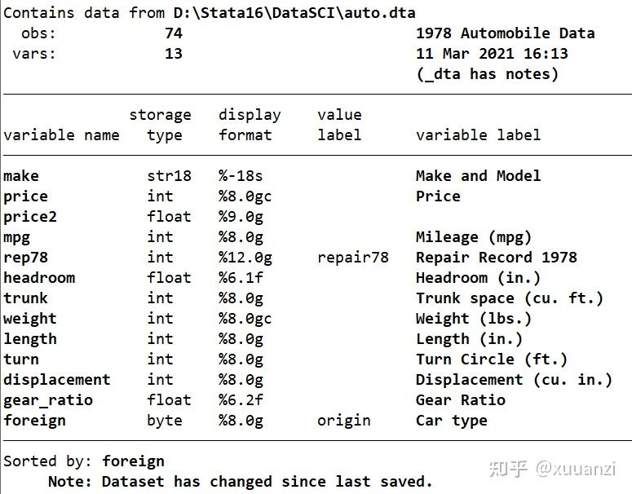This screenshot has width=632, height=494.
Task: Click the gear_ratio variable name
Action: pos(48,400)
